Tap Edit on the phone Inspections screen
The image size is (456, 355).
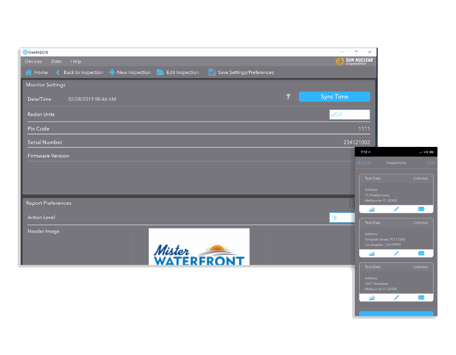pyautogui.click(x=431, y=163)
